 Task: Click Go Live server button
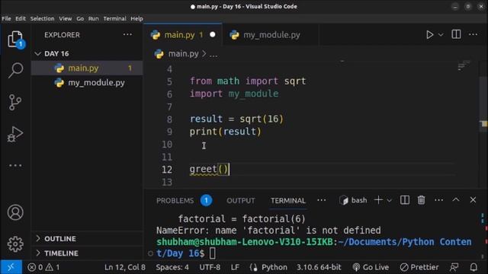click(x=371, y=267)
